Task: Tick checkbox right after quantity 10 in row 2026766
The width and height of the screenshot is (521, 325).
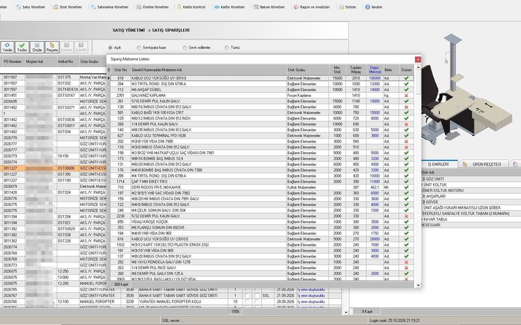Action: click(247, 302)
